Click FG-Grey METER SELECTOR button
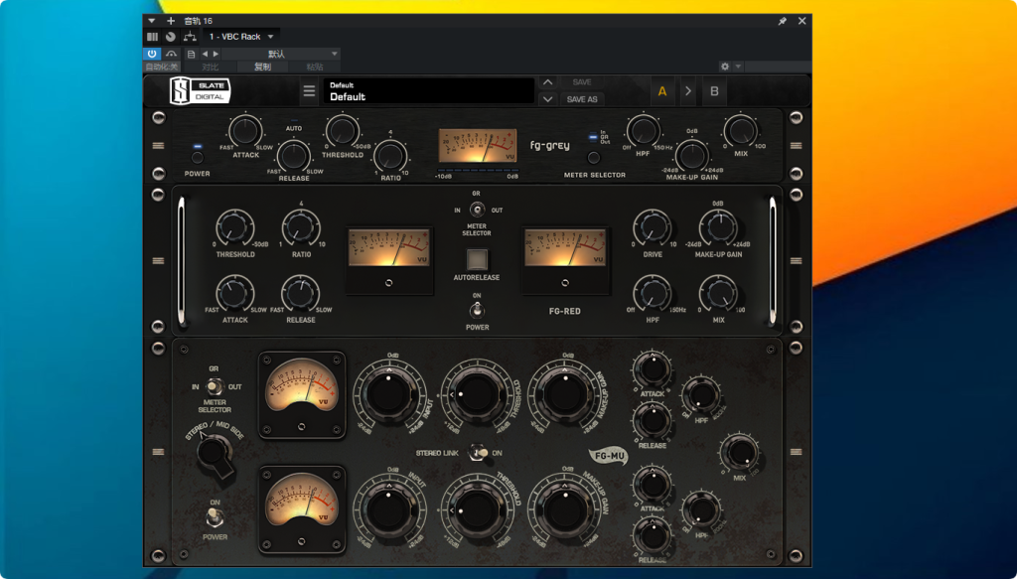Screen dimensions: 1017x579 click(x=594, y=158)
